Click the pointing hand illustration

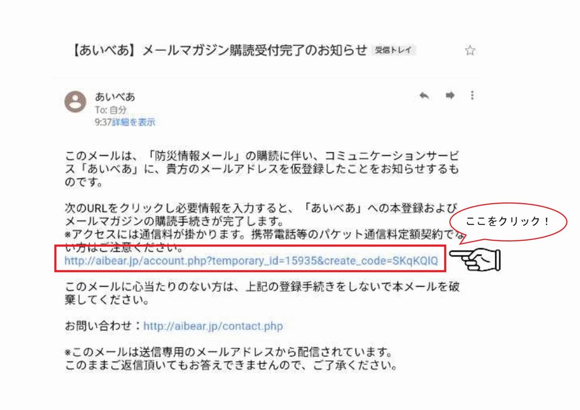(x=475, y=260)
